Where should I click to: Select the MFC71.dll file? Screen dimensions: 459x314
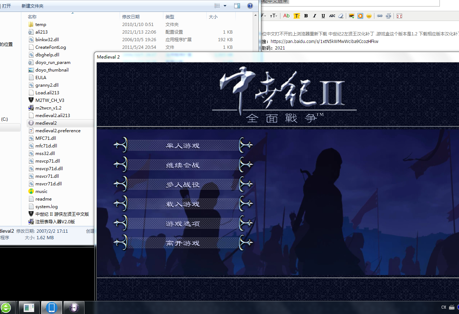click(42, 138)
